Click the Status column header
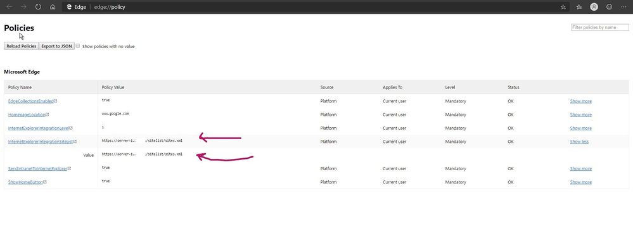The width and height of the screenshot is (633, 248). pos(513,87)
